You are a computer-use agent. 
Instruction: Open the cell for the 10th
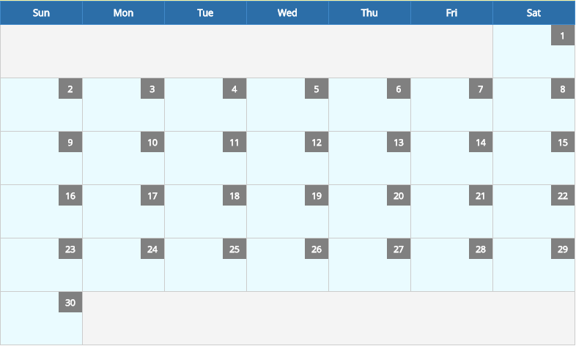[123, 158]
